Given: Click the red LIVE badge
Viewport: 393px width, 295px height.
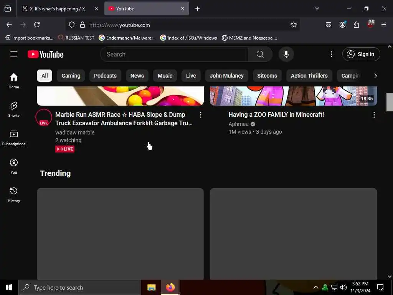Looking at the screenshot, I should point(65,149).
